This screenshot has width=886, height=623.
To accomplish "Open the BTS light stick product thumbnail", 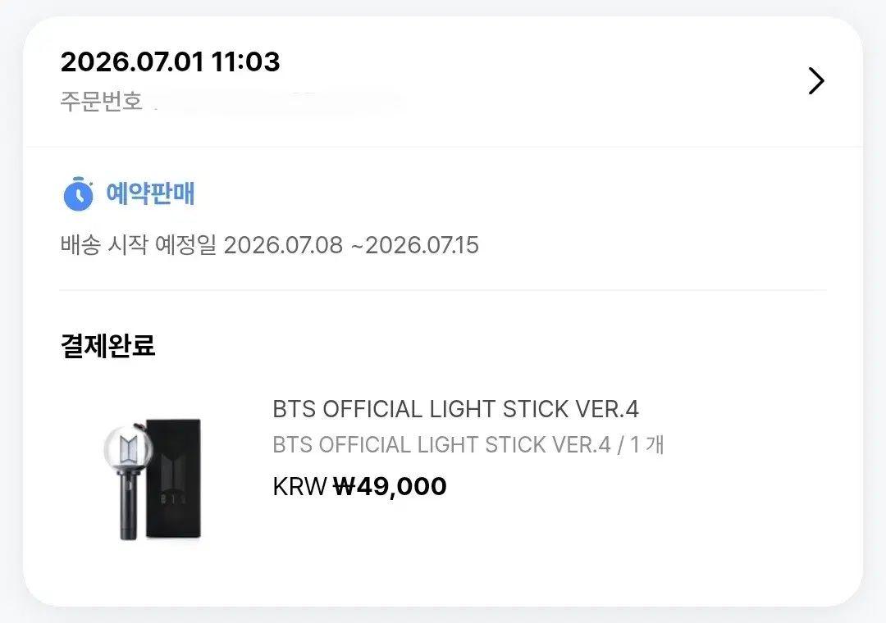I will pyautogui.click(x=153, y=479).
